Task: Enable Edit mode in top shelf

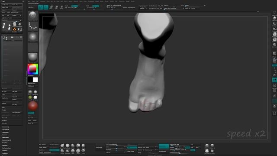Action: 40,7
